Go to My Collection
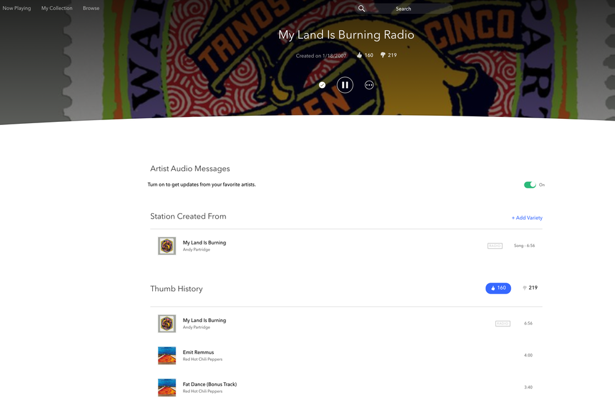The image size is (615, 407). point(57,9)
